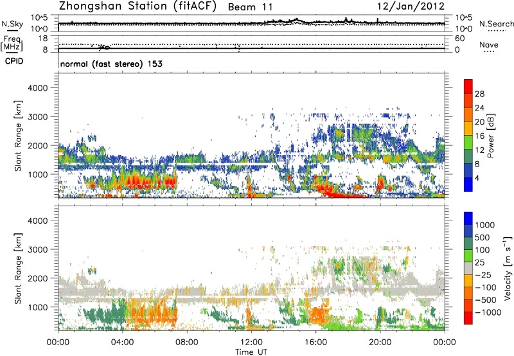The width and height of the screenshot is (514, 356).
Task: Click the 'CPID' label
Action: 14,61
